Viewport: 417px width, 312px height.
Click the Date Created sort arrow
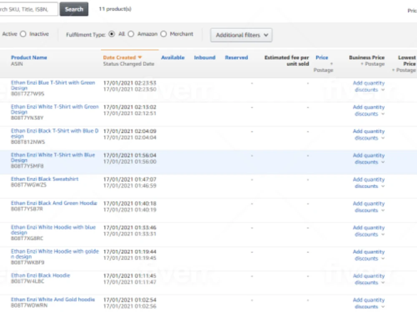coord(140,57)
